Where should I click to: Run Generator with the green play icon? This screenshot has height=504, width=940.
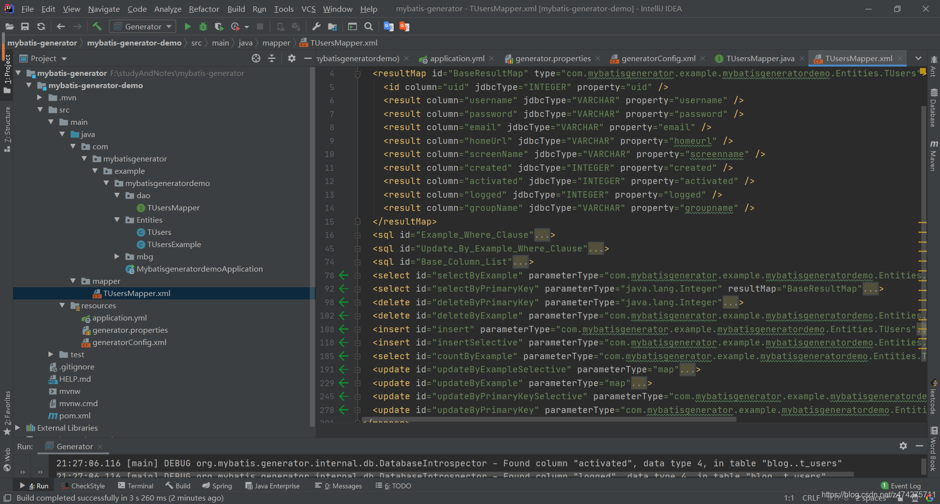tap(188, 26)
